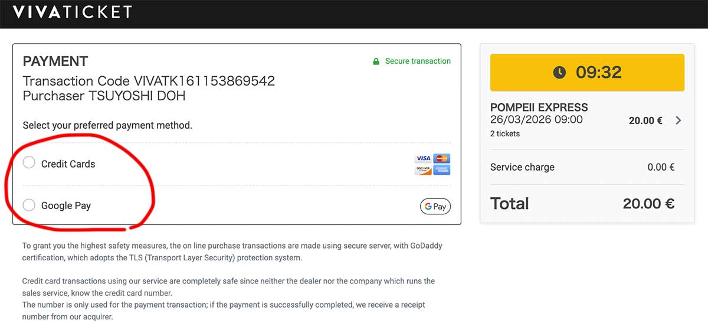The width and height of the screenshot is (708, 333).
Task: Click the green padlock secure icon
Action: pyautogui.click(x=376, y=61)
